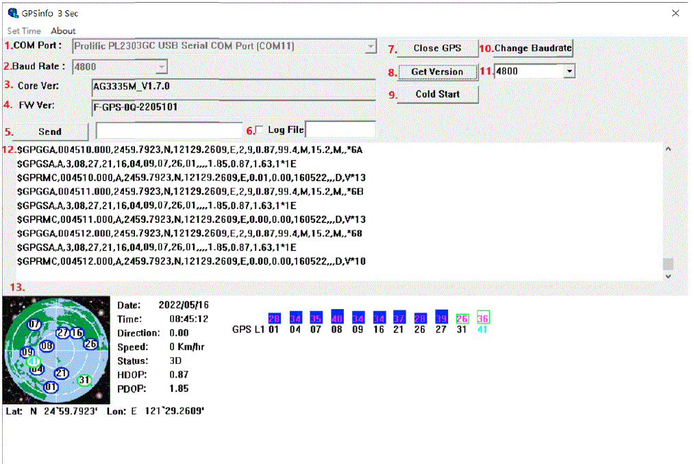Click green satellite 31 marker on sky view
The height and width of the screenshot is (464, 694).
84,380
